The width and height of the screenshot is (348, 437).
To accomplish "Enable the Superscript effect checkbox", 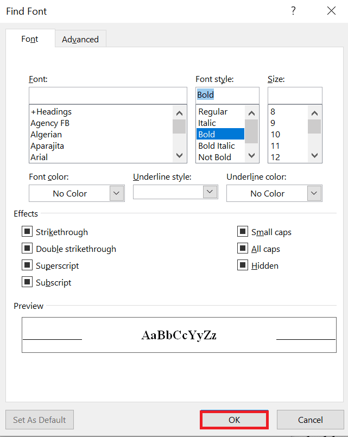I will tap(27, 265).
